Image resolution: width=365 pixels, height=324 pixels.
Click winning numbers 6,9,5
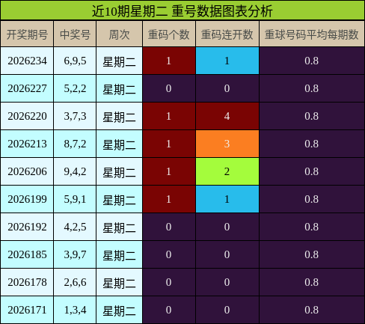(75, 61)
